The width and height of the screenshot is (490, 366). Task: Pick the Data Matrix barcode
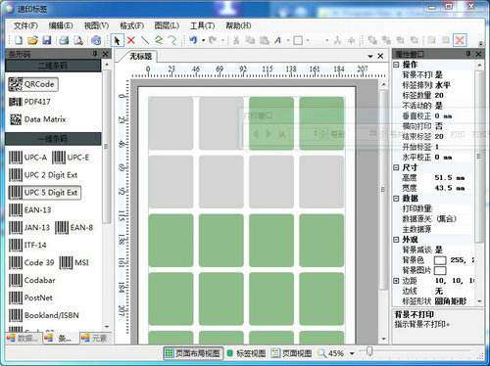37,119
